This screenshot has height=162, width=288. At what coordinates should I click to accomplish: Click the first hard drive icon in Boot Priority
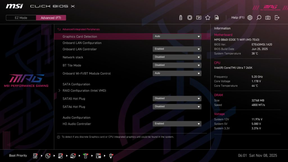[x=35, y=155]
